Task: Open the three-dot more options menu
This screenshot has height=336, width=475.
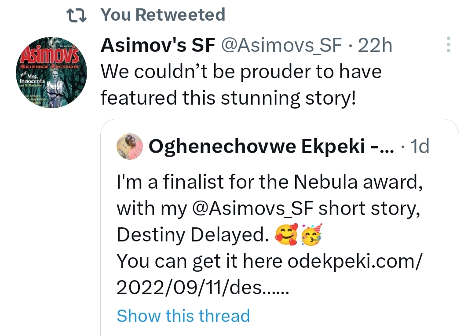Action: (x=448, y=45)
